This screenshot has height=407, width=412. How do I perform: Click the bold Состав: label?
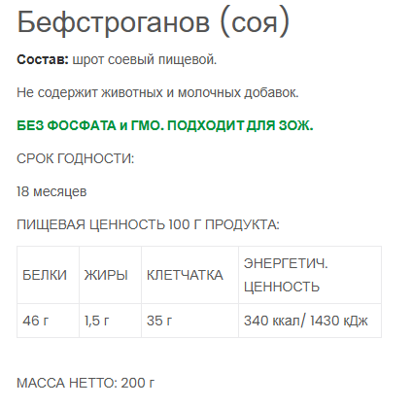tap(43, 60)
